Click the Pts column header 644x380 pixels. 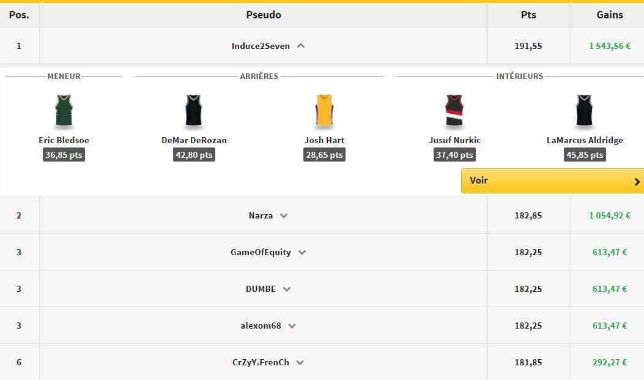pyautogui.click(x=528, y=15)
